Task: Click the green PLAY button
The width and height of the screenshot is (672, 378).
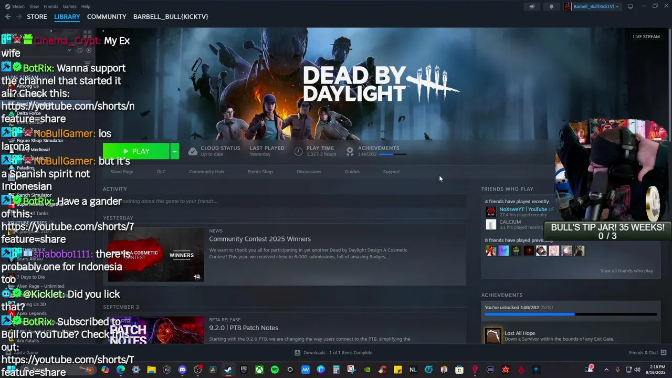Action: pyautogui.click(x=136, y=151)
